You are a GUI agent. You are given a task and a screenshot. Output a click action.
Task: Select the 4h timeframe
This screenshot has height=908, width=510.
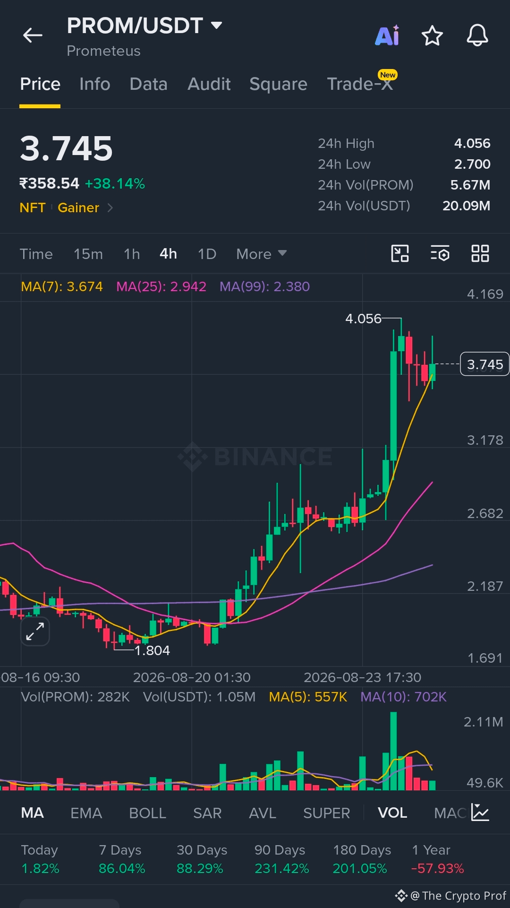point(169,254)
